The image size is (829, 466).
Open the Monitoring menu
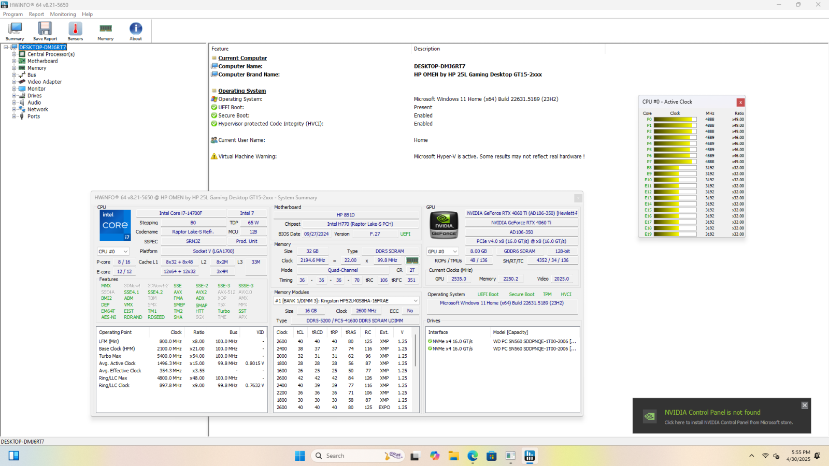(x=63, y=14)
